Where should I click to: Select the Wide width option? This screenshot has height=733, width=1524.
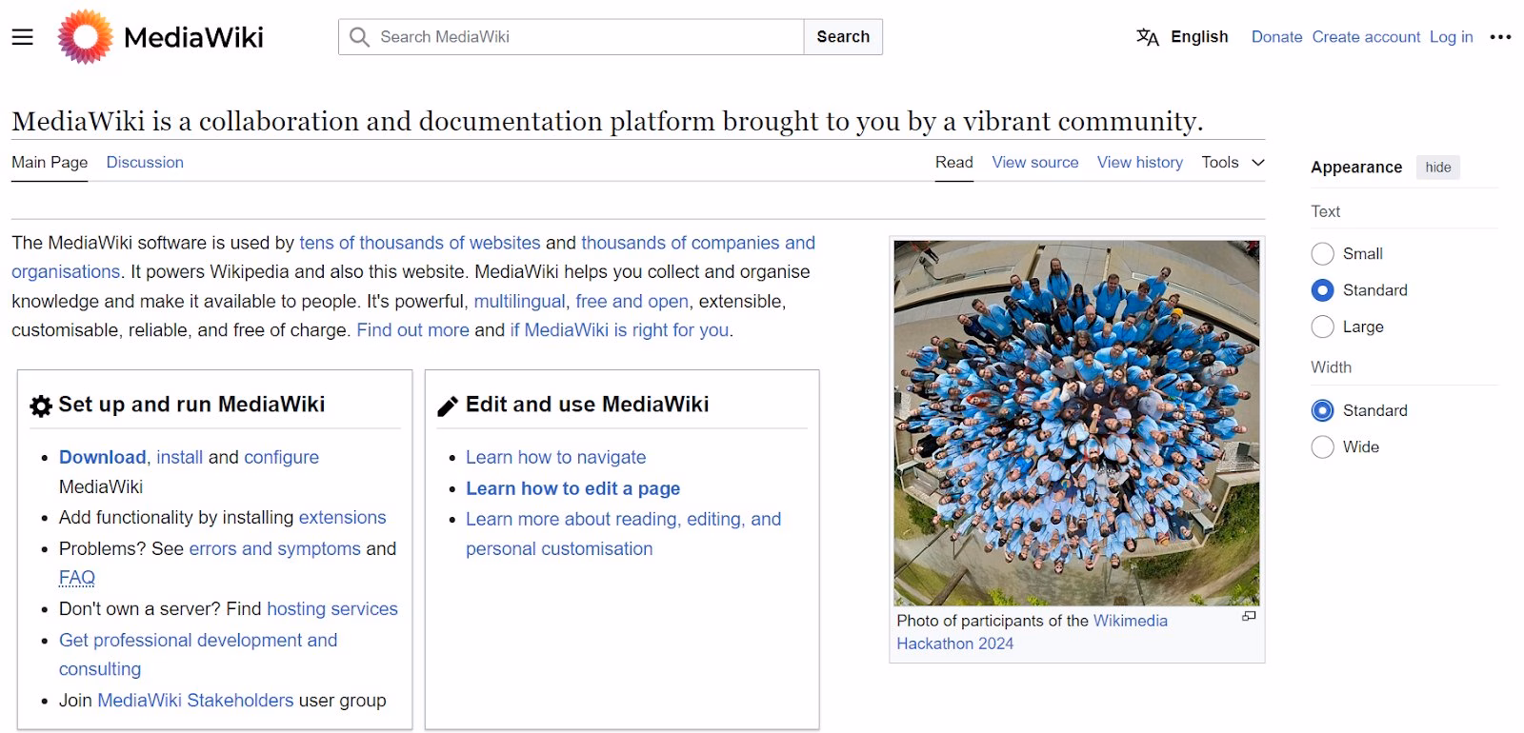pos(1322,446)
